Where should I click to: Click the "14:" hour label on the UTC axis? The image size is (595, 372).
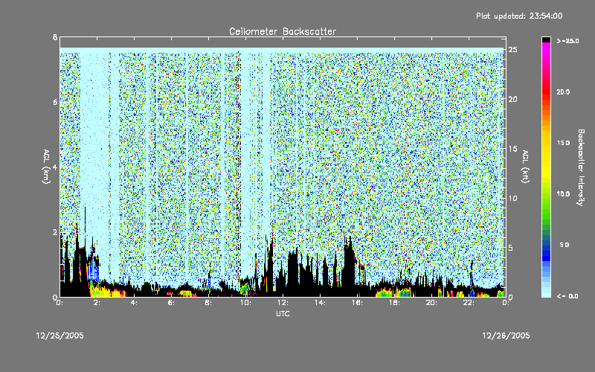tap(320, 303)
